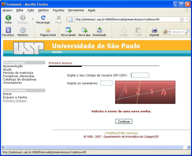The width and height of the screenshot is (192, 156).
Task: Close the Firefox window
Action: [188, 4]
